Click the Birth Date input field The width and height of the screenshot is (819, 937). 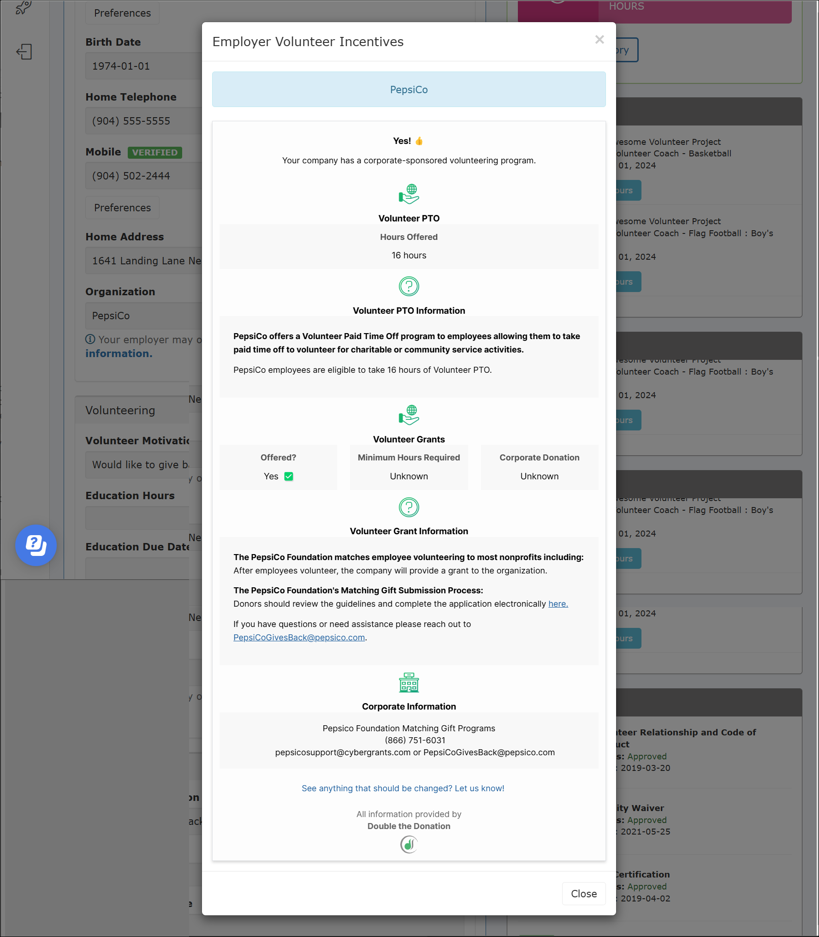(143, 66)
